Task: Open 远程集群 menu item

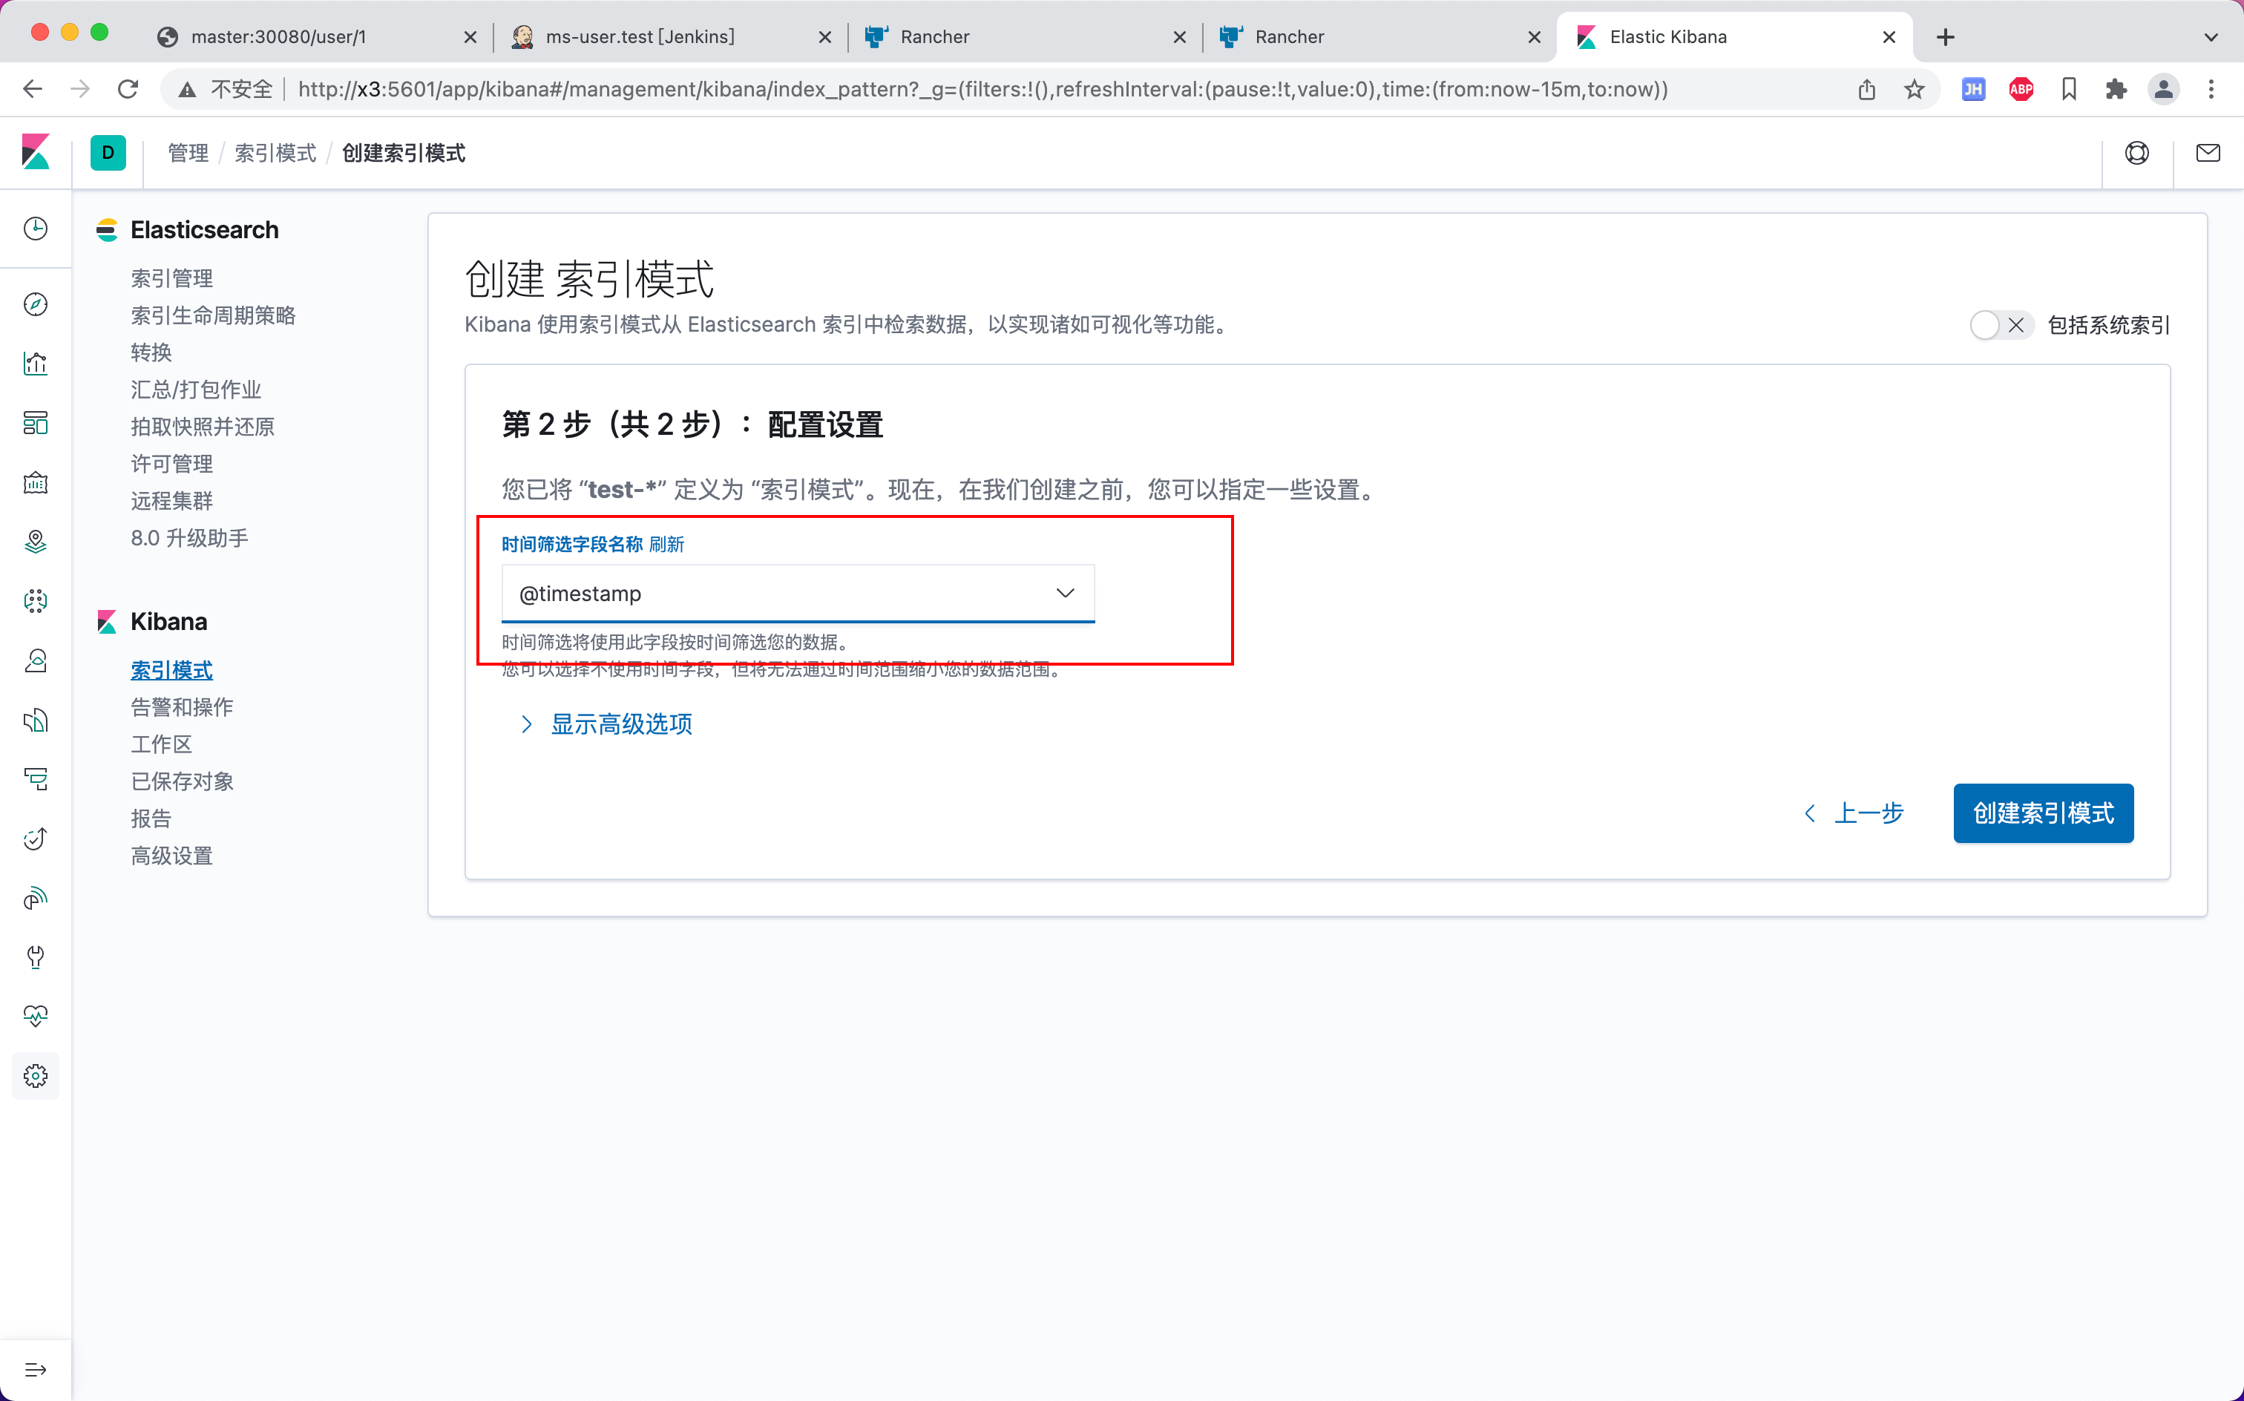Action: 171,500
